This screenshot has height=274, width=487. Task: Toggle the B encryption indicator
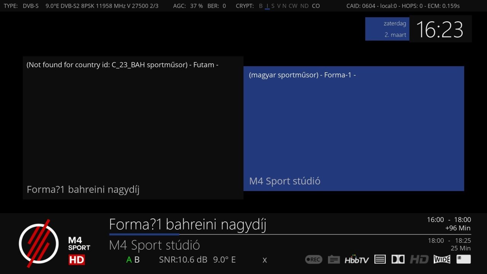[260, 6]
